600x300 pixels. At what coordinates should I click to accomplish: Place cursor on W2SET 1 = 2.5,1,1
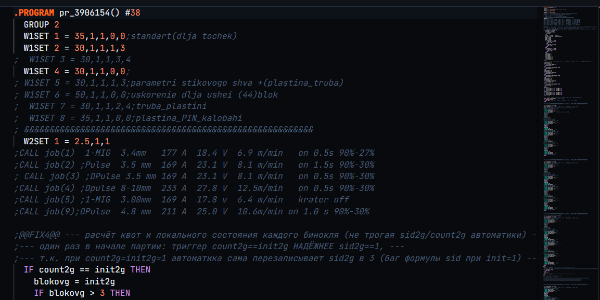pyautogui.click(x=67, y=141)
